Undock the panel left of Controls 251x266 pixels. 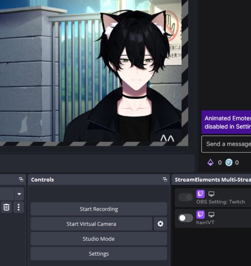[x=21, y=180]
